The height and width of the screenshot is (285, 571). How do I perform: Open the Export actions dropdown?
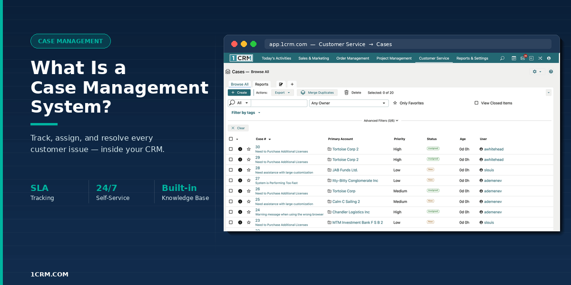[283, 93]
